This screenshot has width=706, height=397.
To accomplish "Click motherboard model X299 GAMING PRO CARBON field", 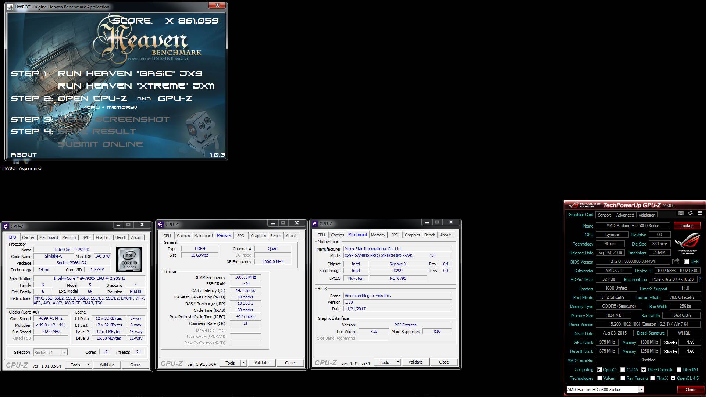I will (x=378, y=255).
